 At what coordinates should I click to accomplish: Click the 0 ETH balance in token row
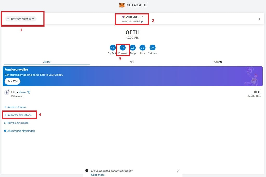(257, 92)
